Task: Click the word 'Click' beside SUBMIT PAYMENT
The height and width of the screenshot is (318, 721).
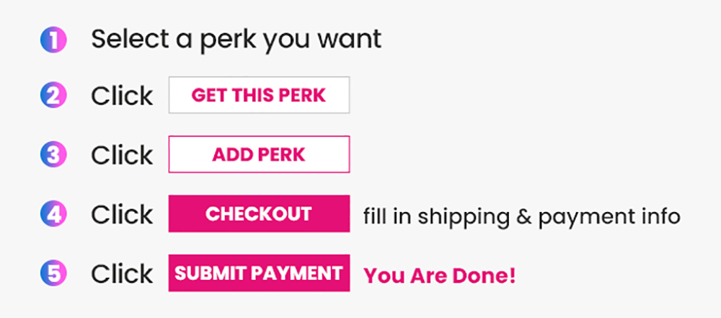Action: click(x=122, y=274)
